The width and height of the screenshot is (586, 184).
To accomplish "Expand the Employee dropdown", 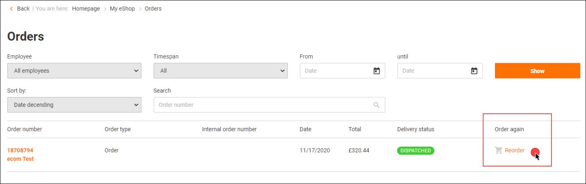I will (x=74, y=71).
